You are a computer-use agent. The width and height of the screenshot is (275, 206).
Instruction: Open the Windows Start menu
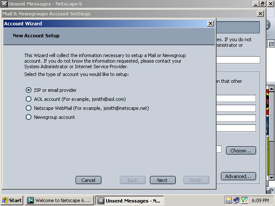[x=12, y=200]
